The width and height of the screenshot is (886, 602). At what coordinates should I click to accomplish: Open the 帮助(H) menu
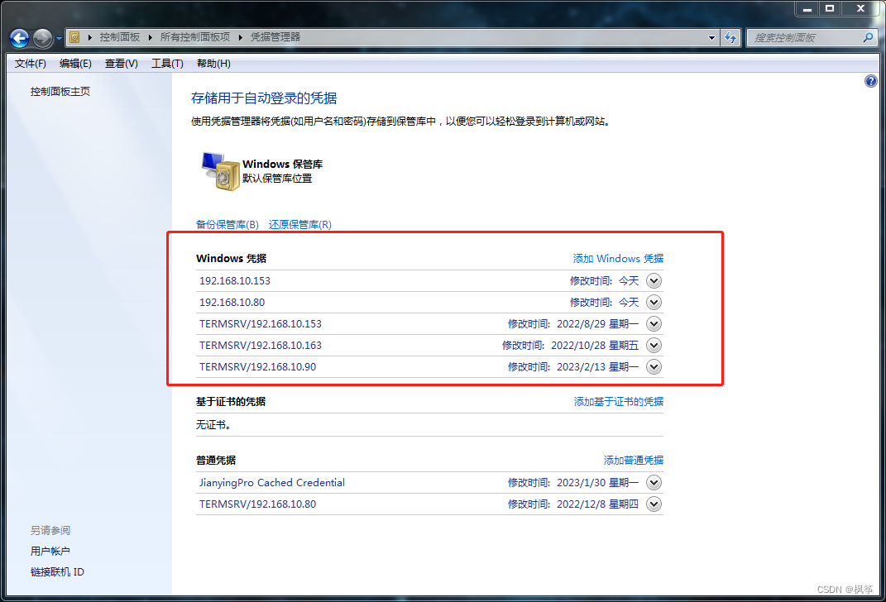213,63
